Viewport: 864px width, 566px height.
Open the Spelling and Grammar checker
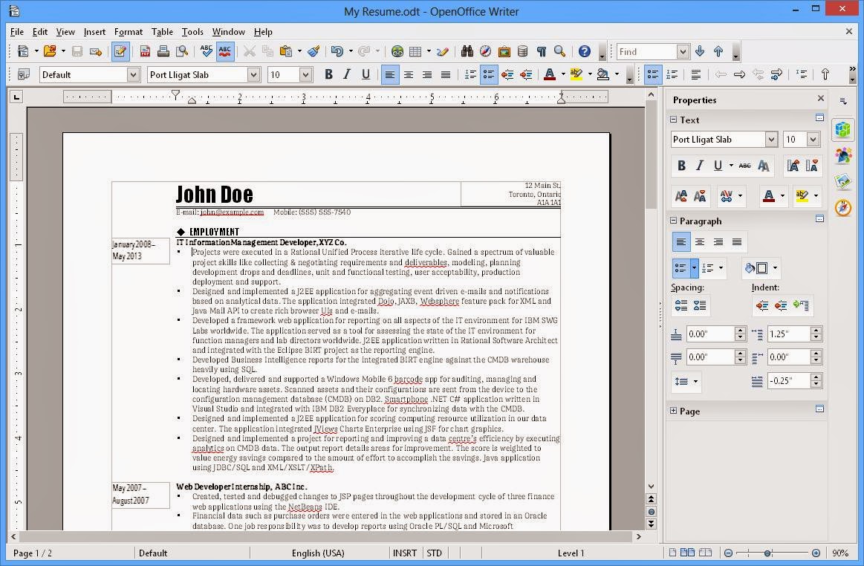tap(207, 51)
